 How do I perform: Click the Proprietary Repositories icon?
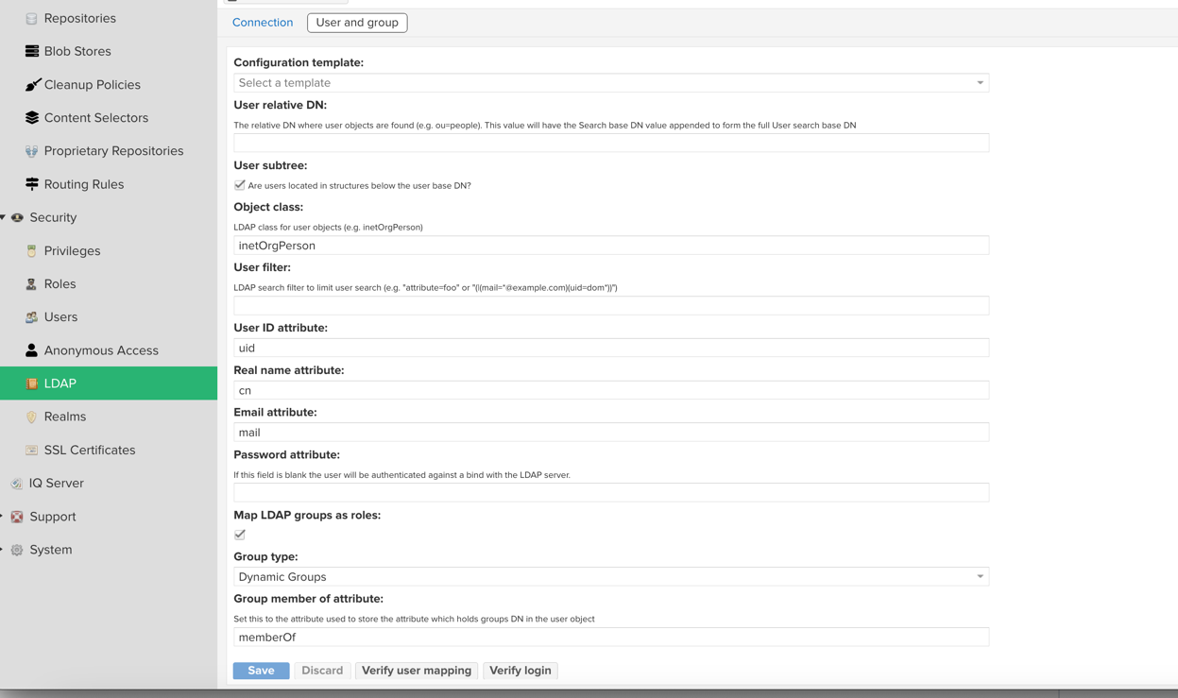31,151
